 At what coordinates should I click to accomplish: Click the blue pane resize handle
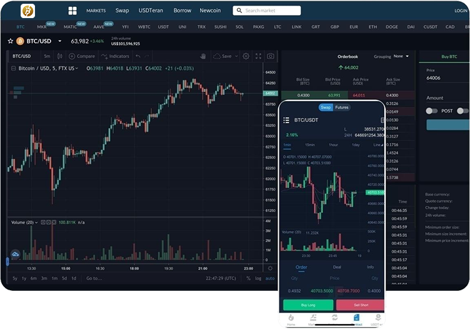(7, 262)
